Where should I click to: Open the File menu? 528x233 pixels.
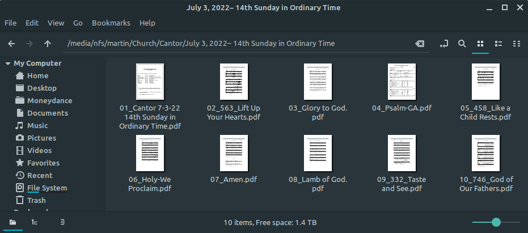(10, 23)
